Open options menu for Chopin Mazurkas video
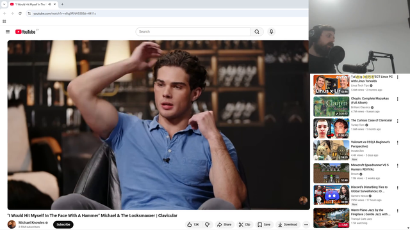 [397, 99]
